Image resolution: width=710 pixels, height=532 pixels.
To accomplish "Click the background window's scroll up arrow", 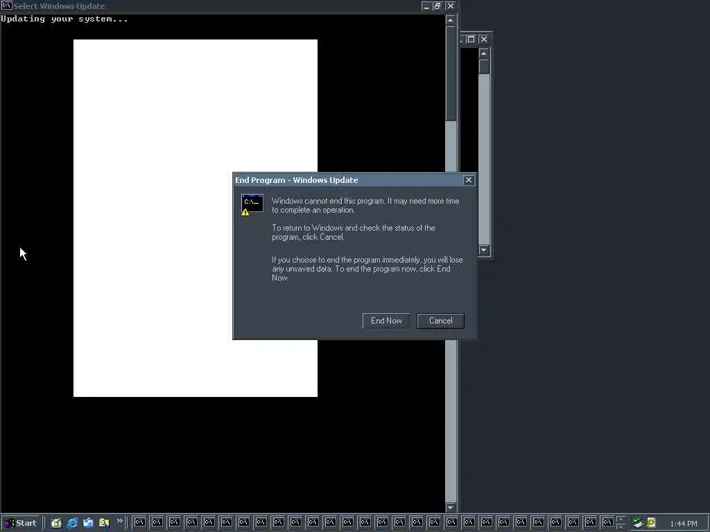I will point(484,53).
